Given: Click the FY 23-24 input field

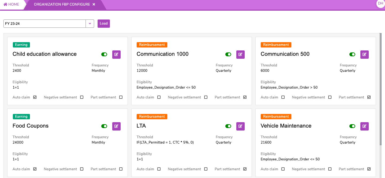Looking at the screenshot, I should click(44, 23).
